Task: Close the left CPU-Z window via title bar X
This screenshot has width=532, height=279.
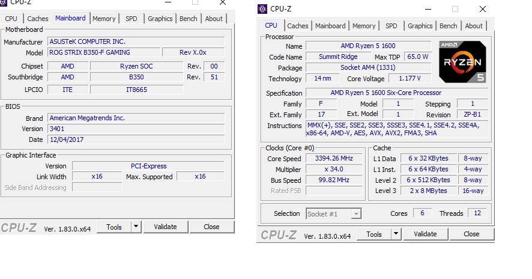Action: pyautogui.click(x=223, y=3)
